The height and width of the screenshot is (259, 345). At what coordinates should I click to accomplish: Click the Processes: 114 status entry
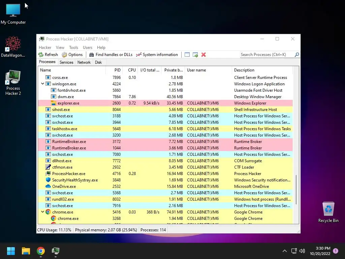153,230
